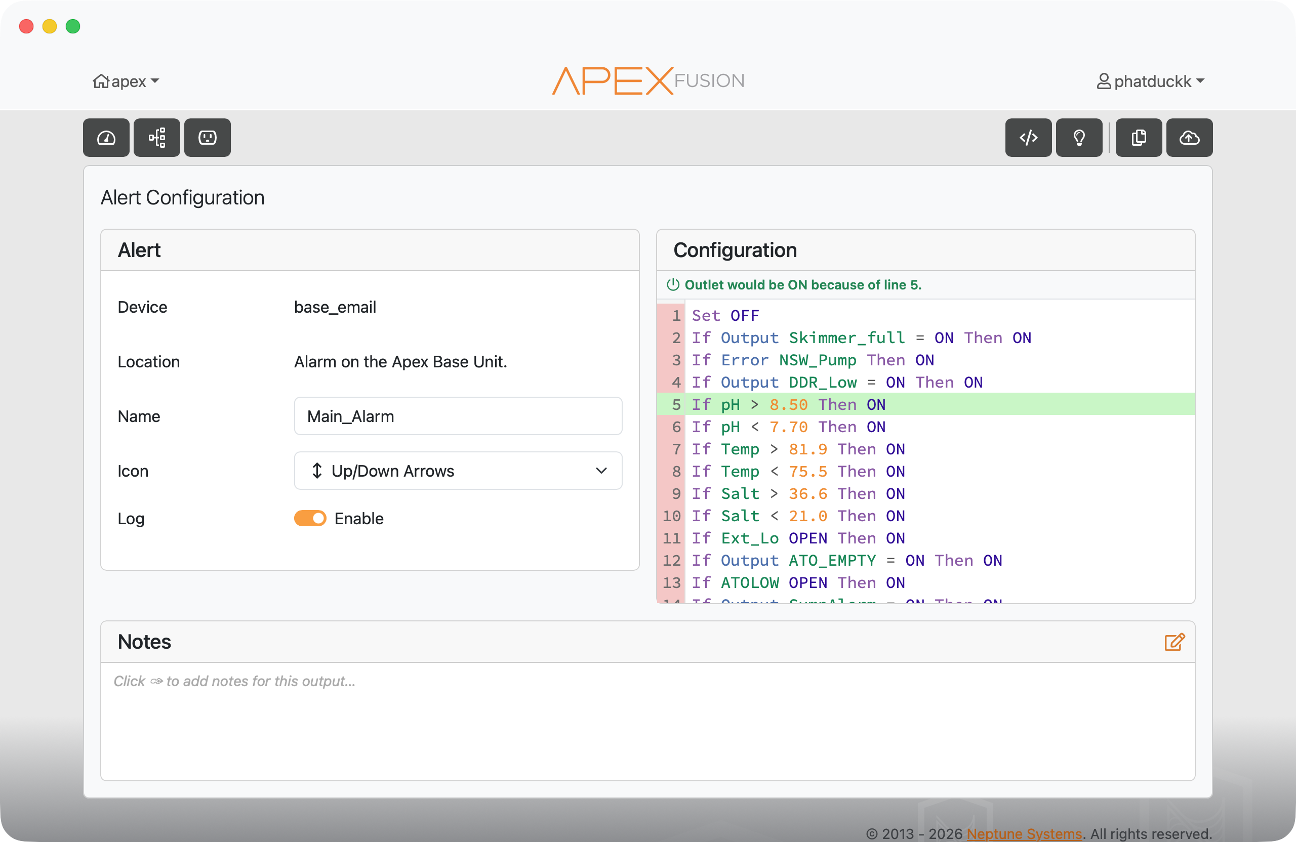
Task: Open the phatduckk user menu
Action: coord(1150,81)
